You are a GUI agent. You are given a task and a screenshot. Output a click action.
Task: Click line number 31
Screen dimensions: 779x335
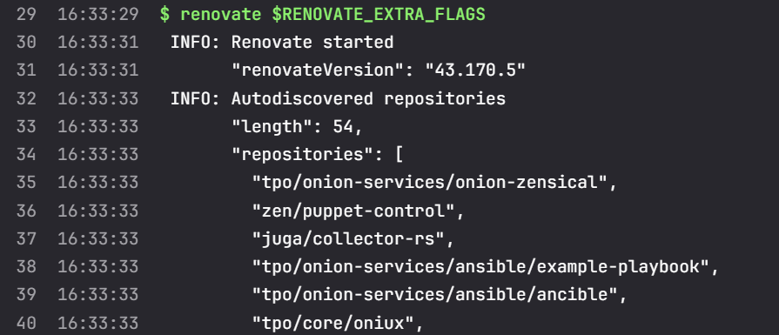click(26, 70)
